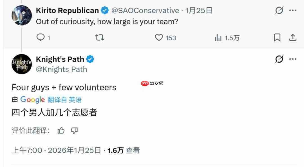The height and width of the screenshot is (167, 304).
Task: Retweet the Kirito Republican tweet
Action: coord(100,38)
